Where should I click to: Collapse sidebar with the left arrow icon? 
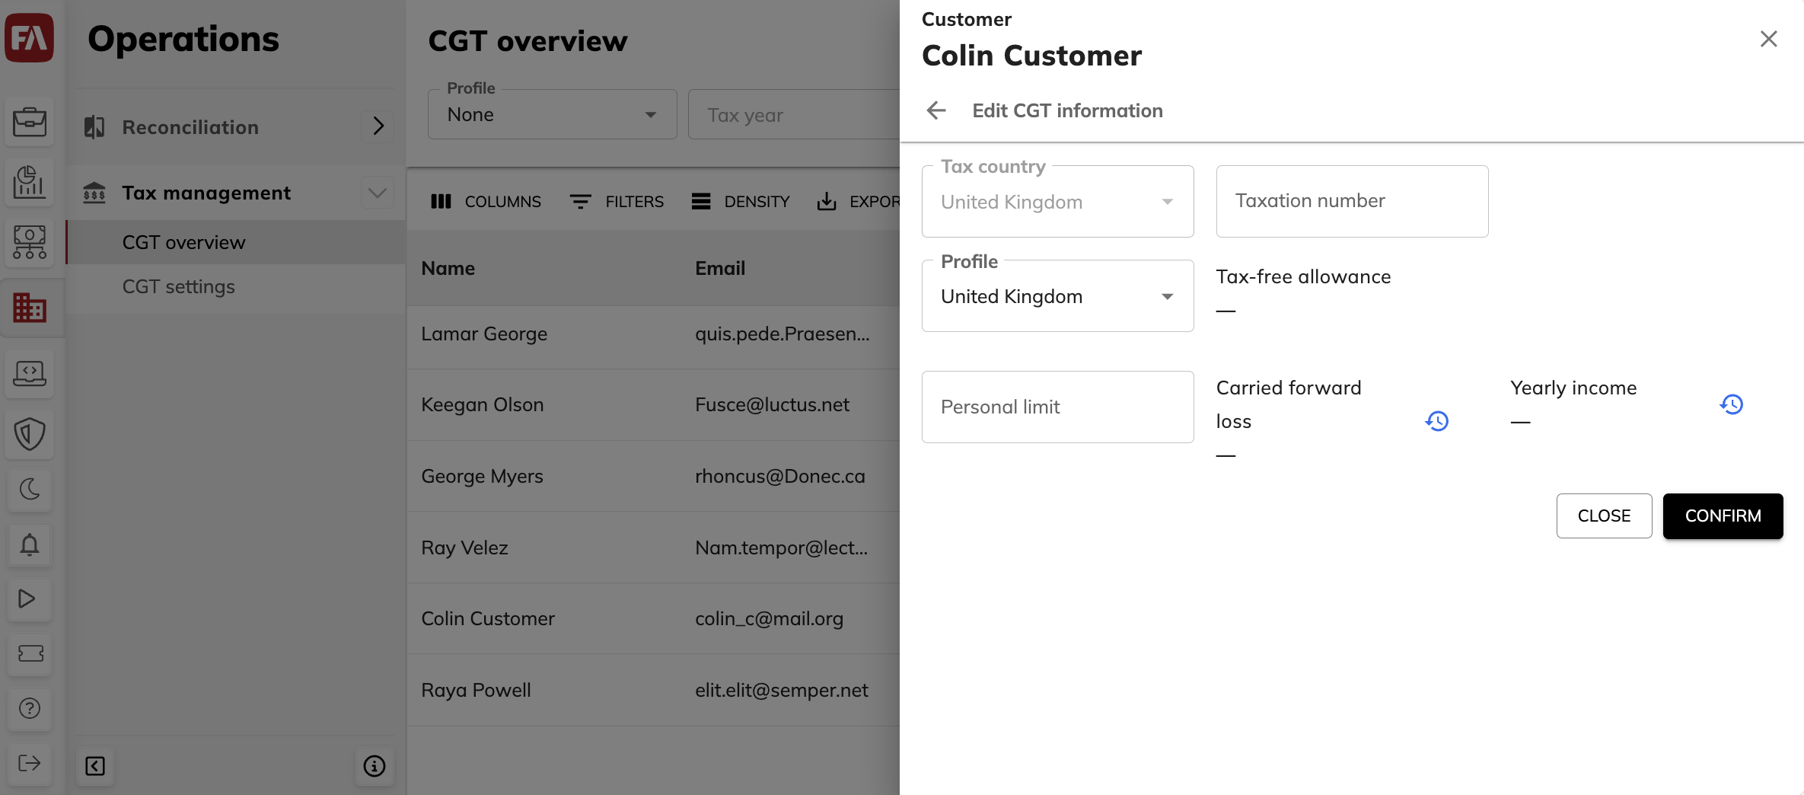95,766
